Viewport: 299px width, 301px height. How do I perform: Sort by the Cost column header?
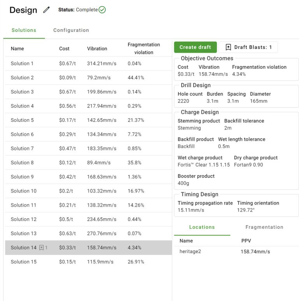[64, 49]
